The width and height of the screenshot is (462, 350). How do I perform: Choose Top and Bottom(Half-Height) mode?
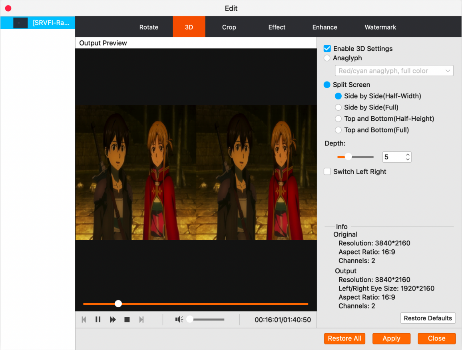click(338, 119)
